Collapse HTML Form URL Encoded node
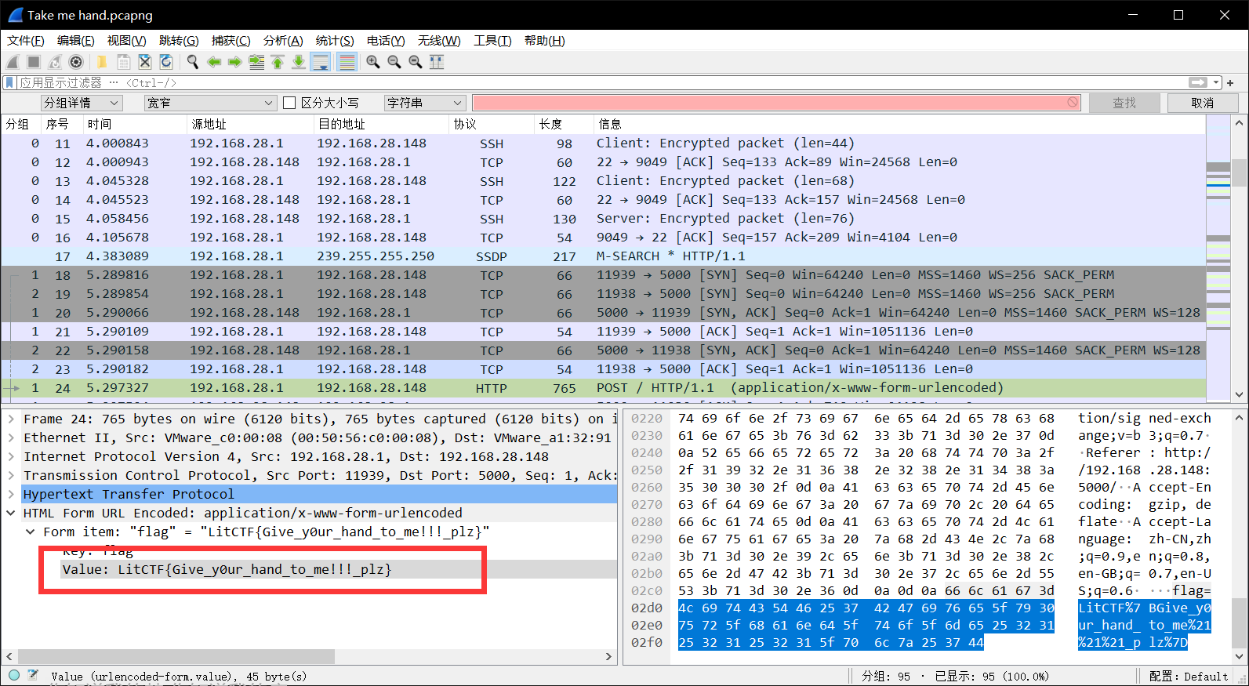The width and height of the screenshot is (1249, 686). pyautogui.click(x=11, y=514)
